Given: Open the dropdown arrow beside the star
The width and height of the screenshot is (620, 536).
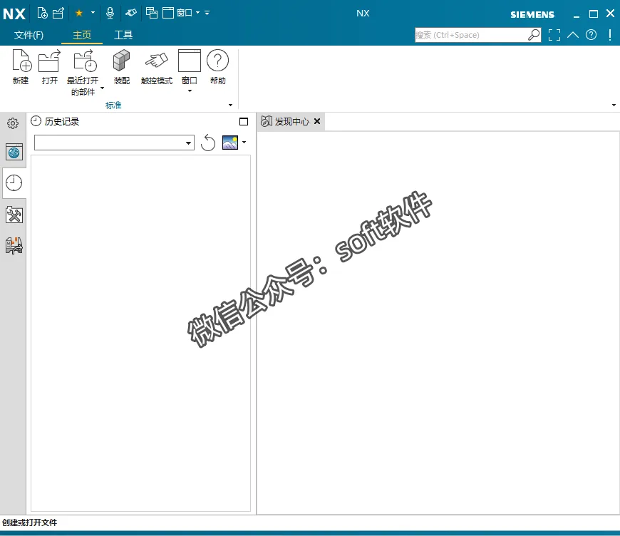Looking at the screenshot, I should tap(93, 13).
